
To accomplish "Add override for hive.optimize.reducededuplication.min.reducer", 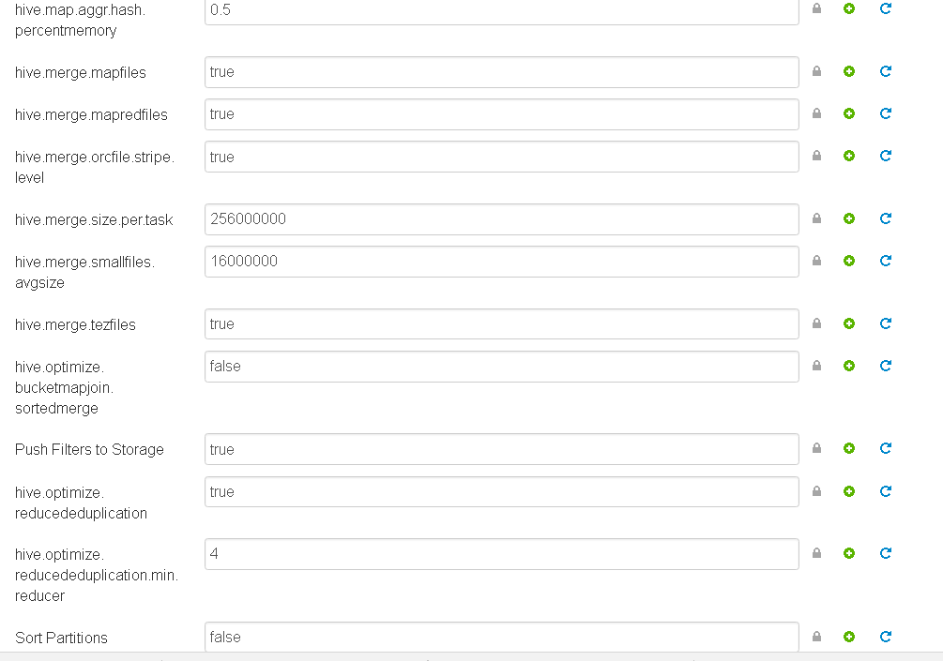I will 849,552.
